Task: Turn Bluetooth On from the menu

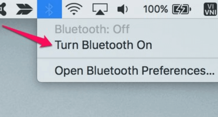Action: coord(104,45)
